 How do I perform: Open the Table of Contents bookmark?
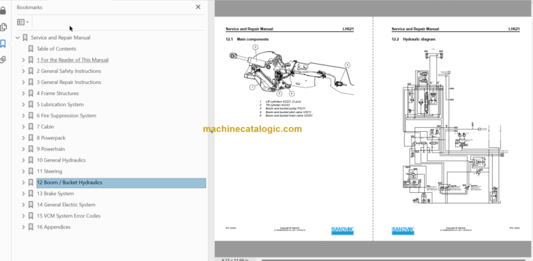(x=56, y=49)
